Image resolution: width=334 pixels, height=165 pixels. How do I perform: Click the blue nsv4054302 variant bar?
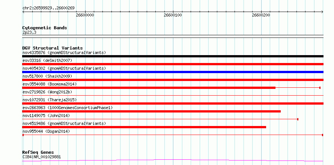173,72
